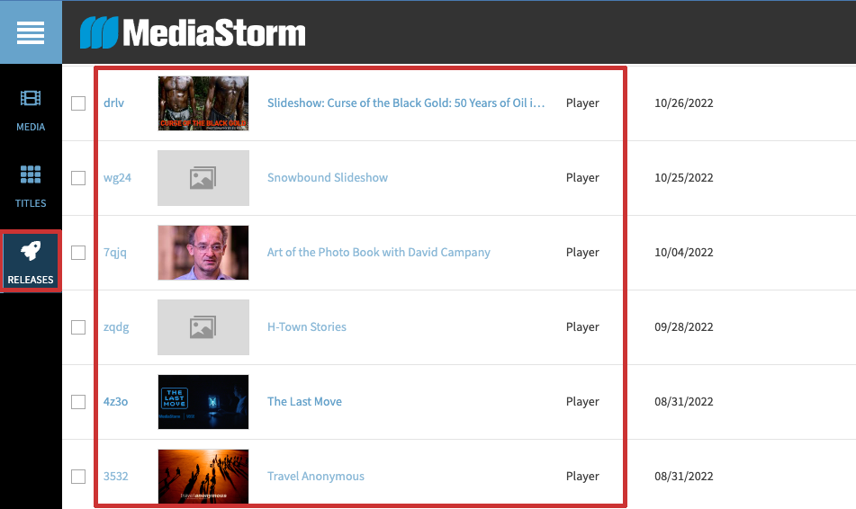Click the Snowbound Slideshow placeholder image
Viewport: 856px width, 509px height.
click(203, 178)
